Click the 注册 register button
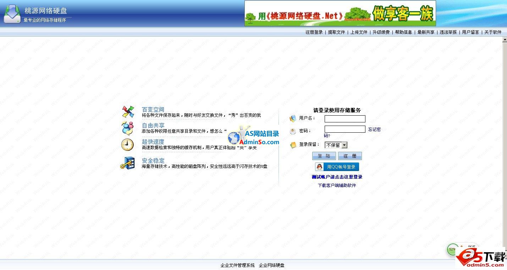 (x=350, y=156)
